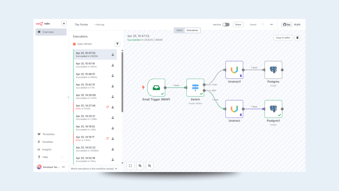Zoom out on the workflow canvas
The image size is (339, 191).
[150, 165]
